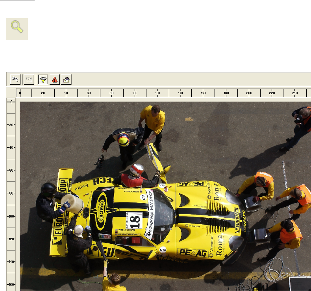The height and width of the screenshot is (291, 311).
Task: Click the dashed rectangle region tool
Action: [29, 80]
